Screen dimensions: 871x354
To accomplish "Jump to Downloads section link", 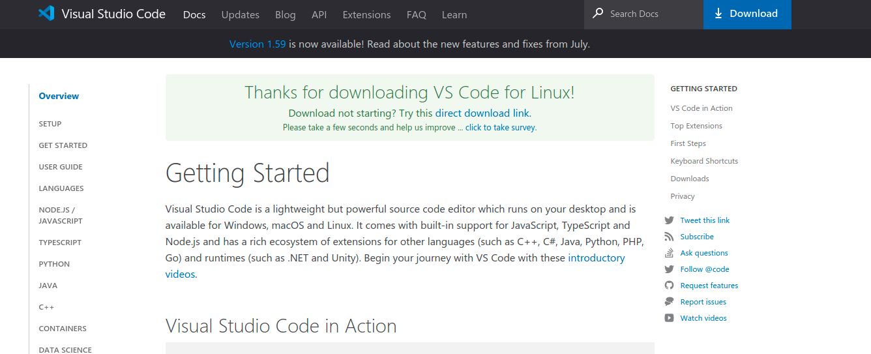I will point(690,179).
